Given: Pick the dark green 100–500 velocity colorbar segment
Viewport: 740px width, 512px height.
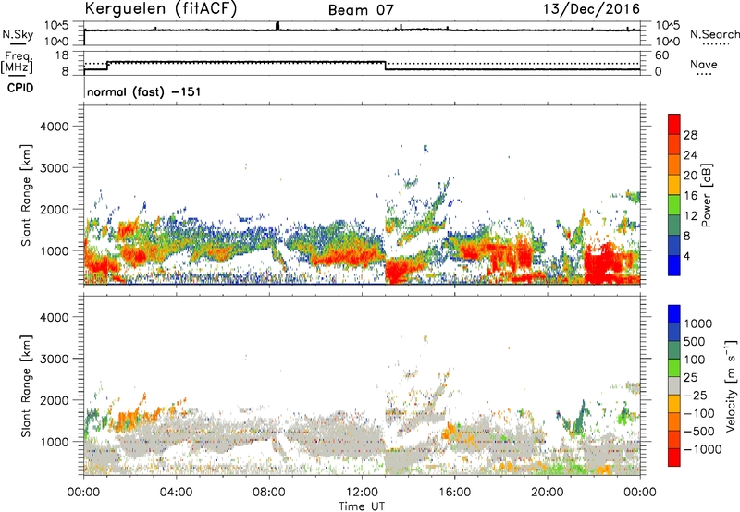Looking at the screenshot, I should pyautogui.click(x=674, y=350).
